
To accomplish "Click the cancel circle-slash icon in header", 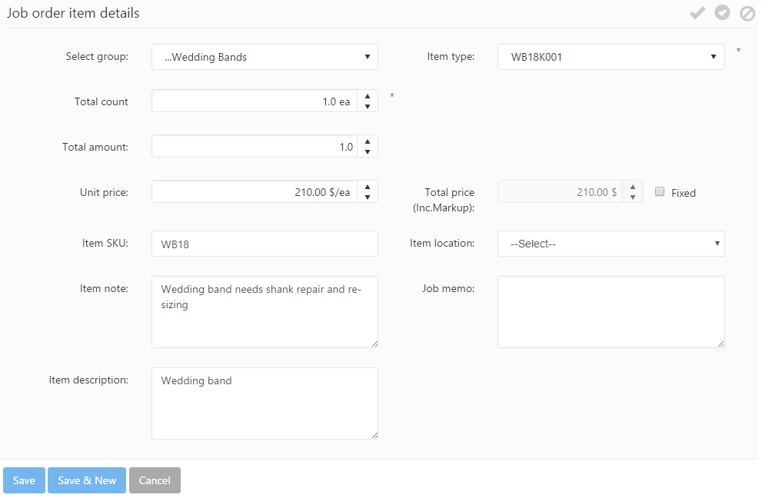I will tap(747, 13).
